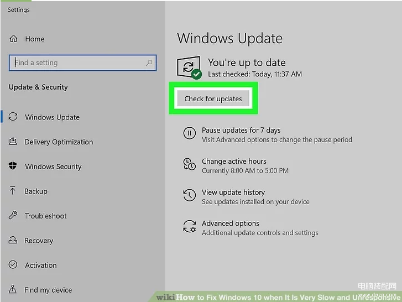402x302 pixels.
Task: Open Find my device settings
Action: [x=48, y=290]
